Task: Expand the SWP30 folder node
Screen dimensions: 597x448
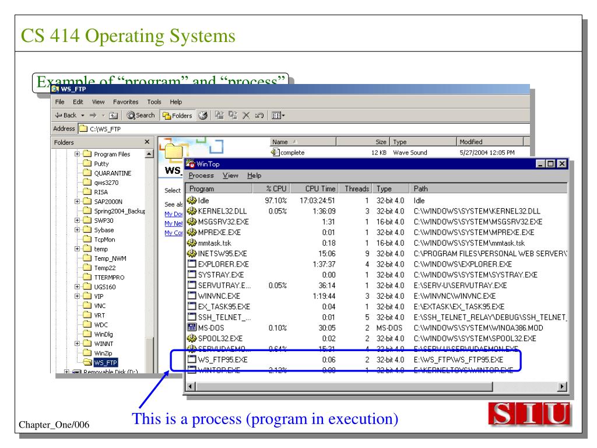Action: pos(78,220)
